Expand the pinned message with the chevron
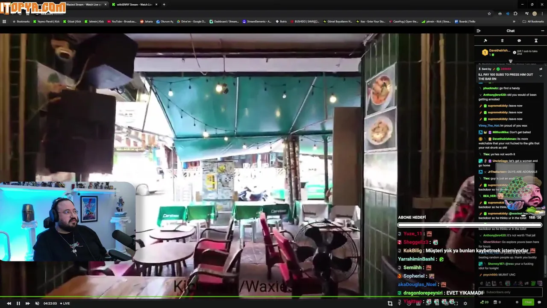547x308 pixels. (x=541, y=76)
